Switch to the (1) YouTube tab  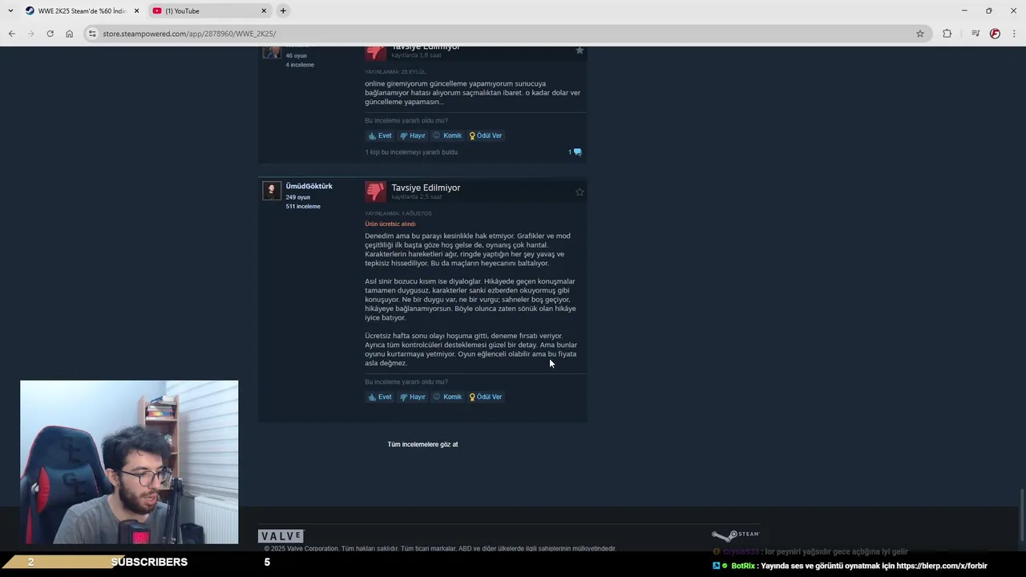209,10
